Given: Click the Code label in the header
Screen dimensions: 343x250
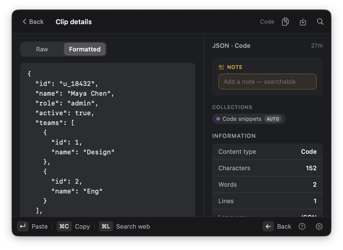Looking at the screenshot, I should 267,22.
